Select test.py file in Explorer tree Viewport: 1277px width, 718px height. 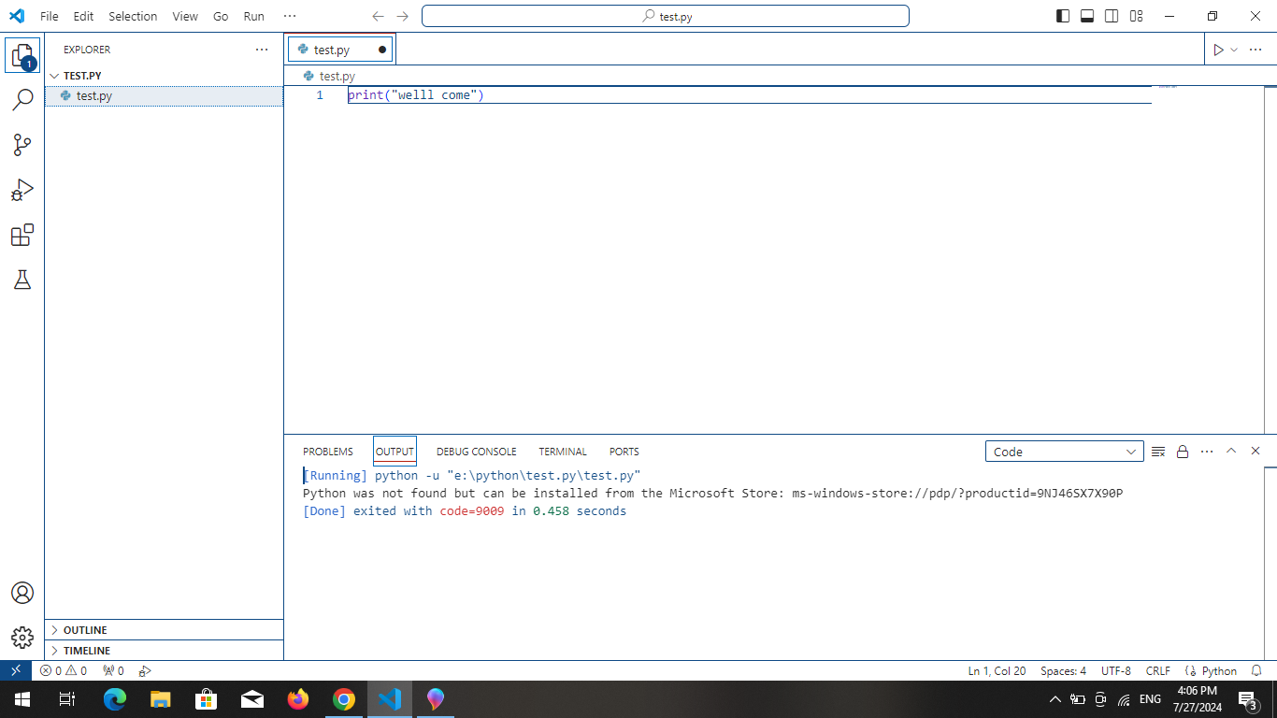click(164, 95)
